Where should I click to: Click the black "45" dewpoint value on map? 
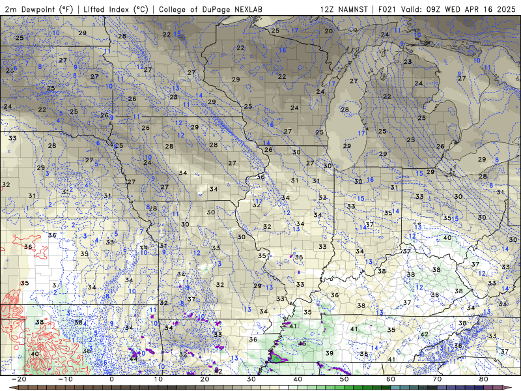point(302,343)
